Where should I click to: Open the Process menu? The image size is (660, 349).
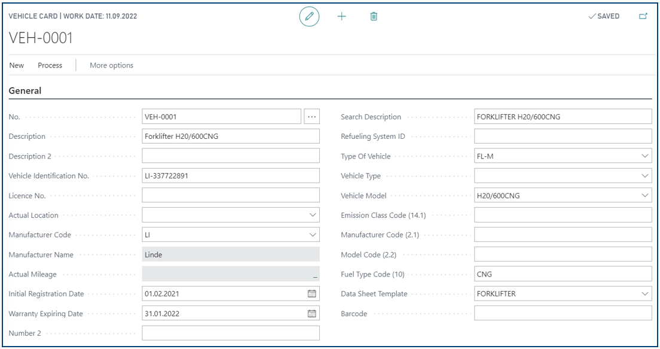tap(50, 65)
